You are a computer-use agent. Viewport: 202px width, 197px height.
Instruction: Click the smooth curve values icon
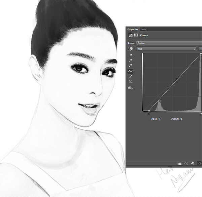point(130,82)
